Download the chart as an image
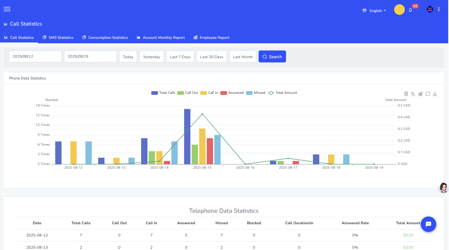 (x=435, y=94)
